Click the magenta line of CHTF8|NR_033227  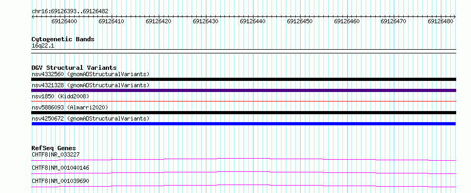pos(243,159)
